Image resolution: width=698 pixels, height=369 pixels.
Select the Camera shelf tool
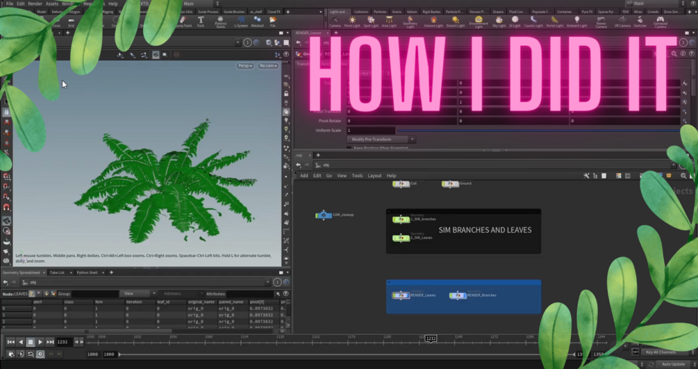(335, 22)
